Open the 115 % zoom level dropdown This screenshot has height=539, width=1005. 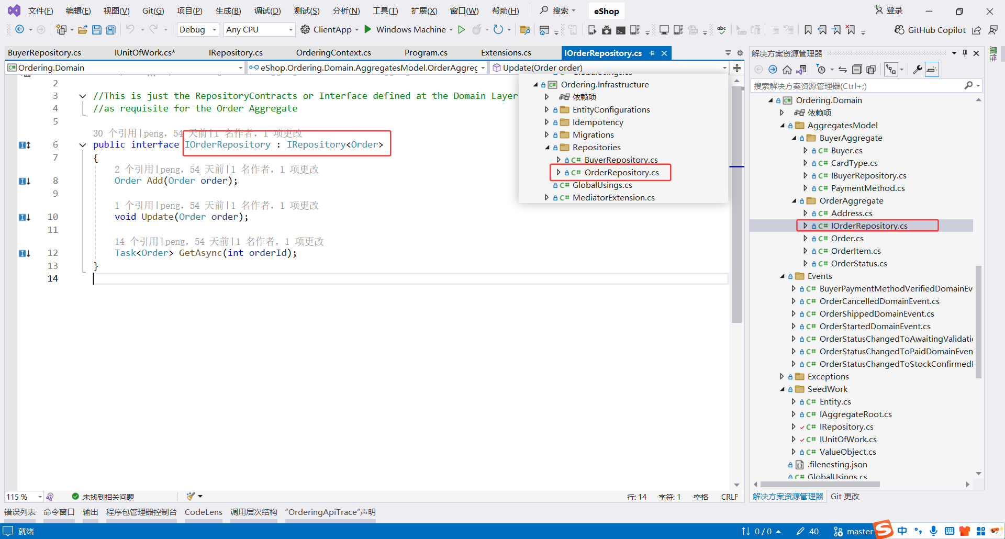coord(24,497)
